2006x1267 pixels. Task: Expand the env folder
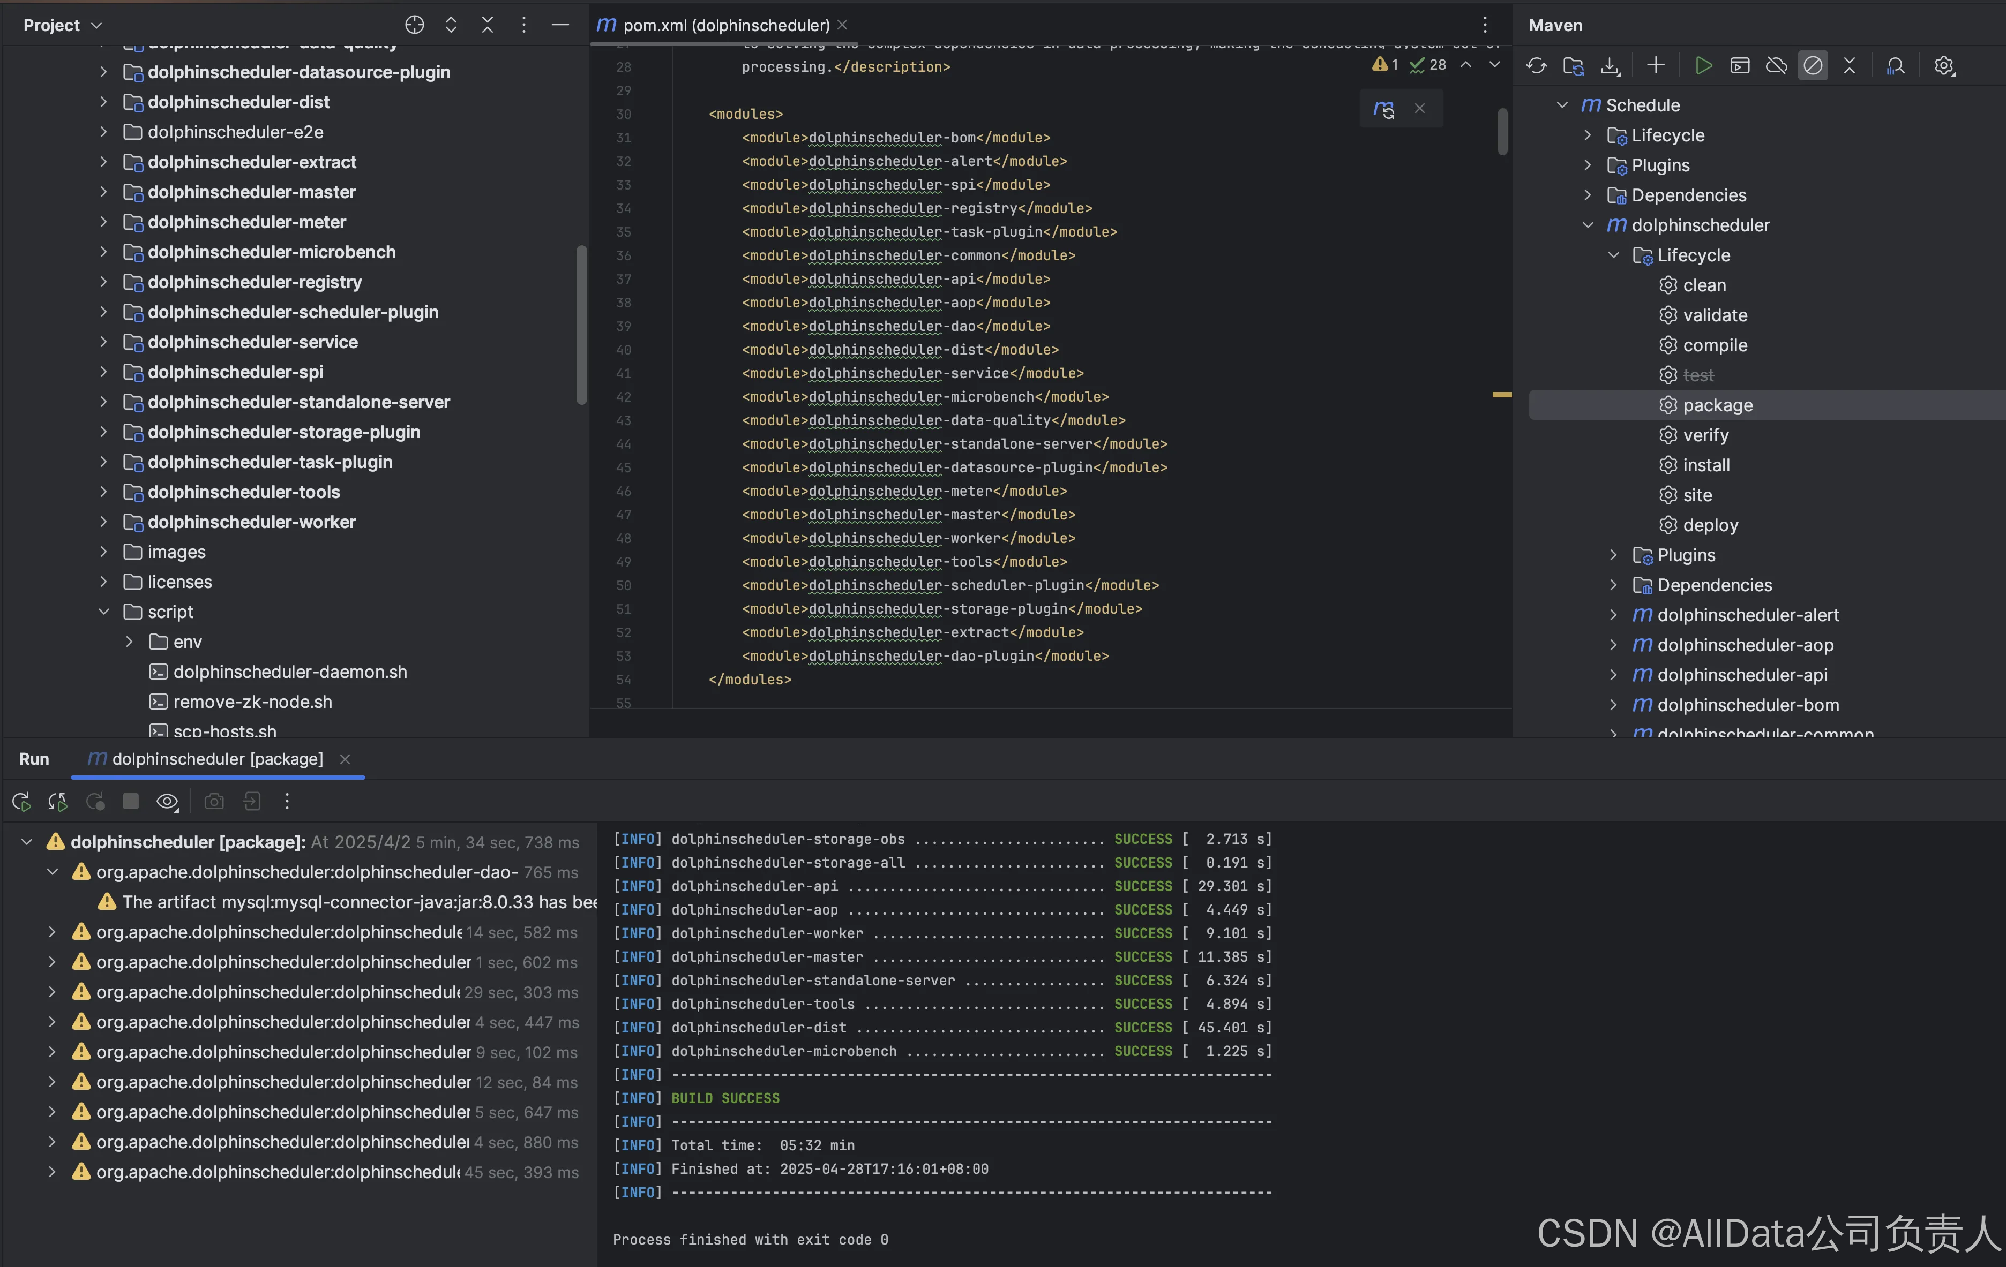(129, 642)
